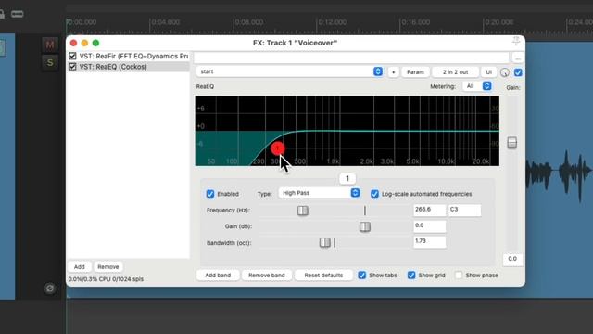Click the bandwidth value field 1.73
This screenshot has height=334, width=593.
point(430,242)
